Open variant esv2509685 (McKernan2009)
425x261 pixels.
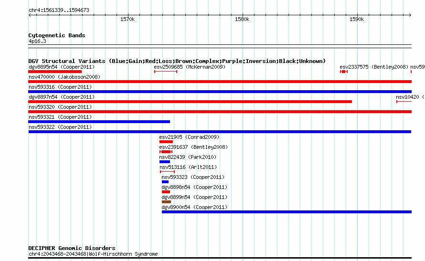tap(190, 67)
